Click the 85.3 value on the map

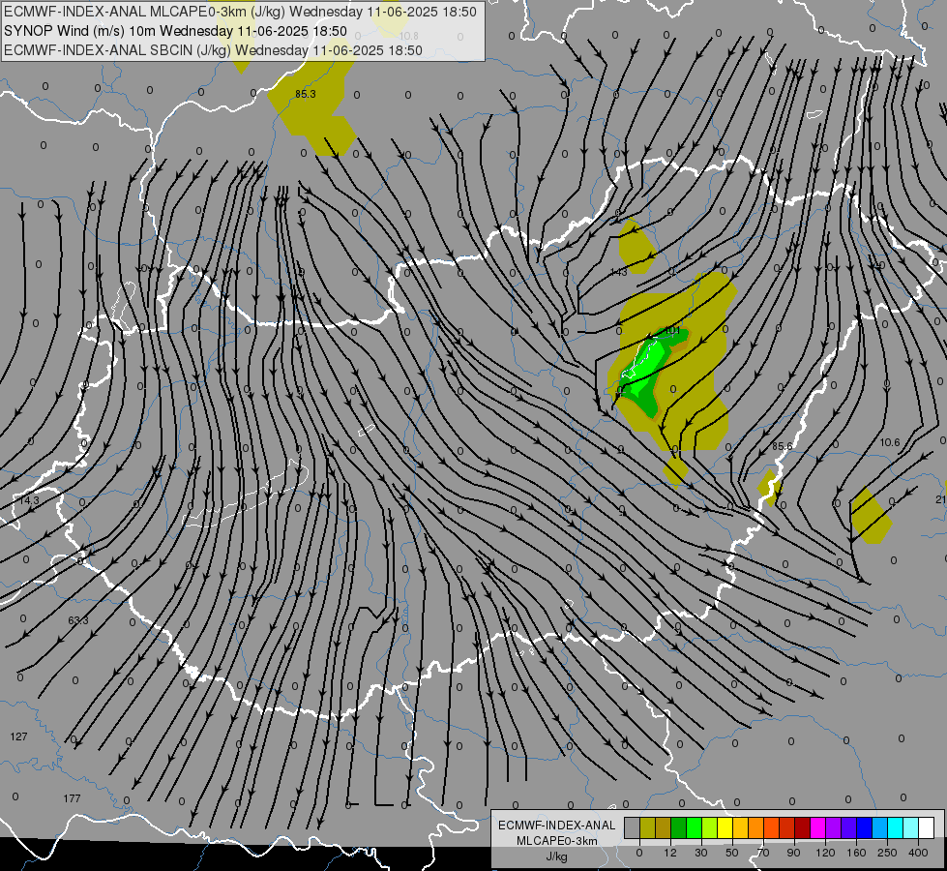point(306,94)
